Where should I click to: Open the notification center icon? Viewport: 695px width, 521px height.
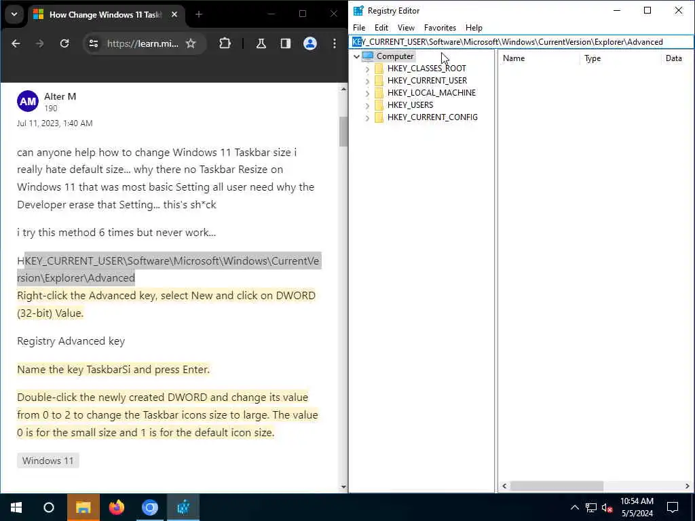tap(673, 507)
